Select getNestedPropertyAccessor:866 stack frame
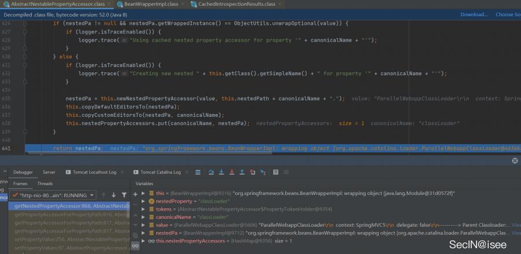This screenshot has width=521, height=254. point(69,206)
